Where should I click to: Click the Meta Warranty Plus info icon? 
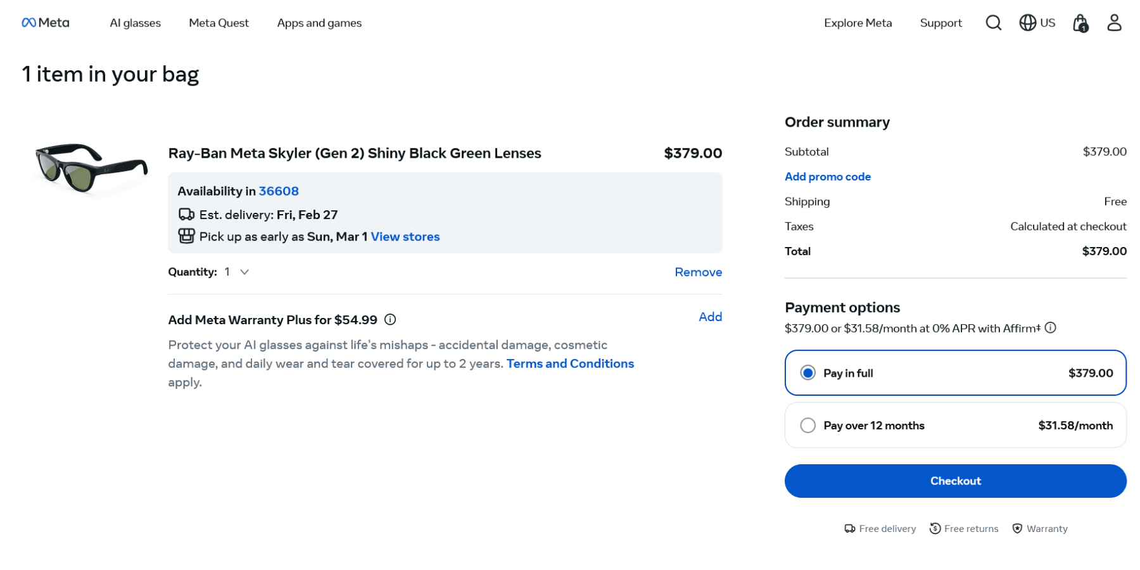pyautogui.click(x=391, y=319)
